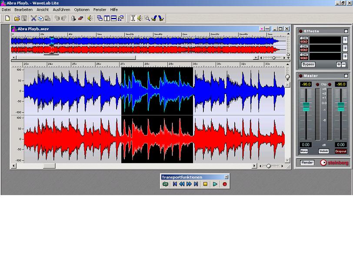Image resolution: width=353 pixels, height=261 pixels.
Task: Click the scissors Cut icon in toolbar
Action: (x=33, y=18)
